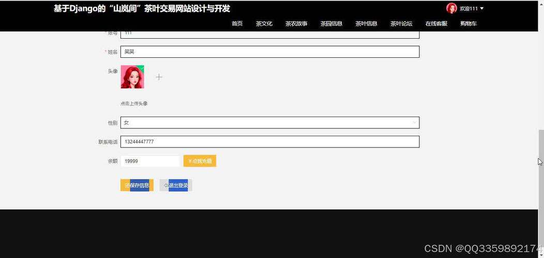Focus the 姓名 text field

click(270, 52)
